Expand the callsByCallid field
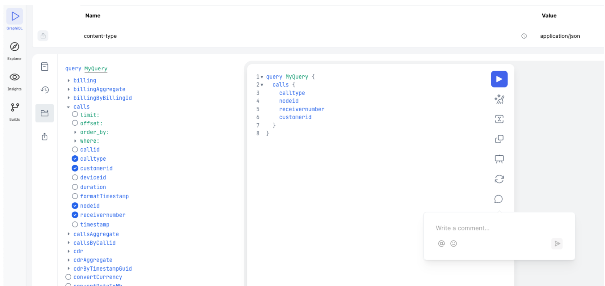The height and width of the screenshot is (286, 605). coord(69,243)
